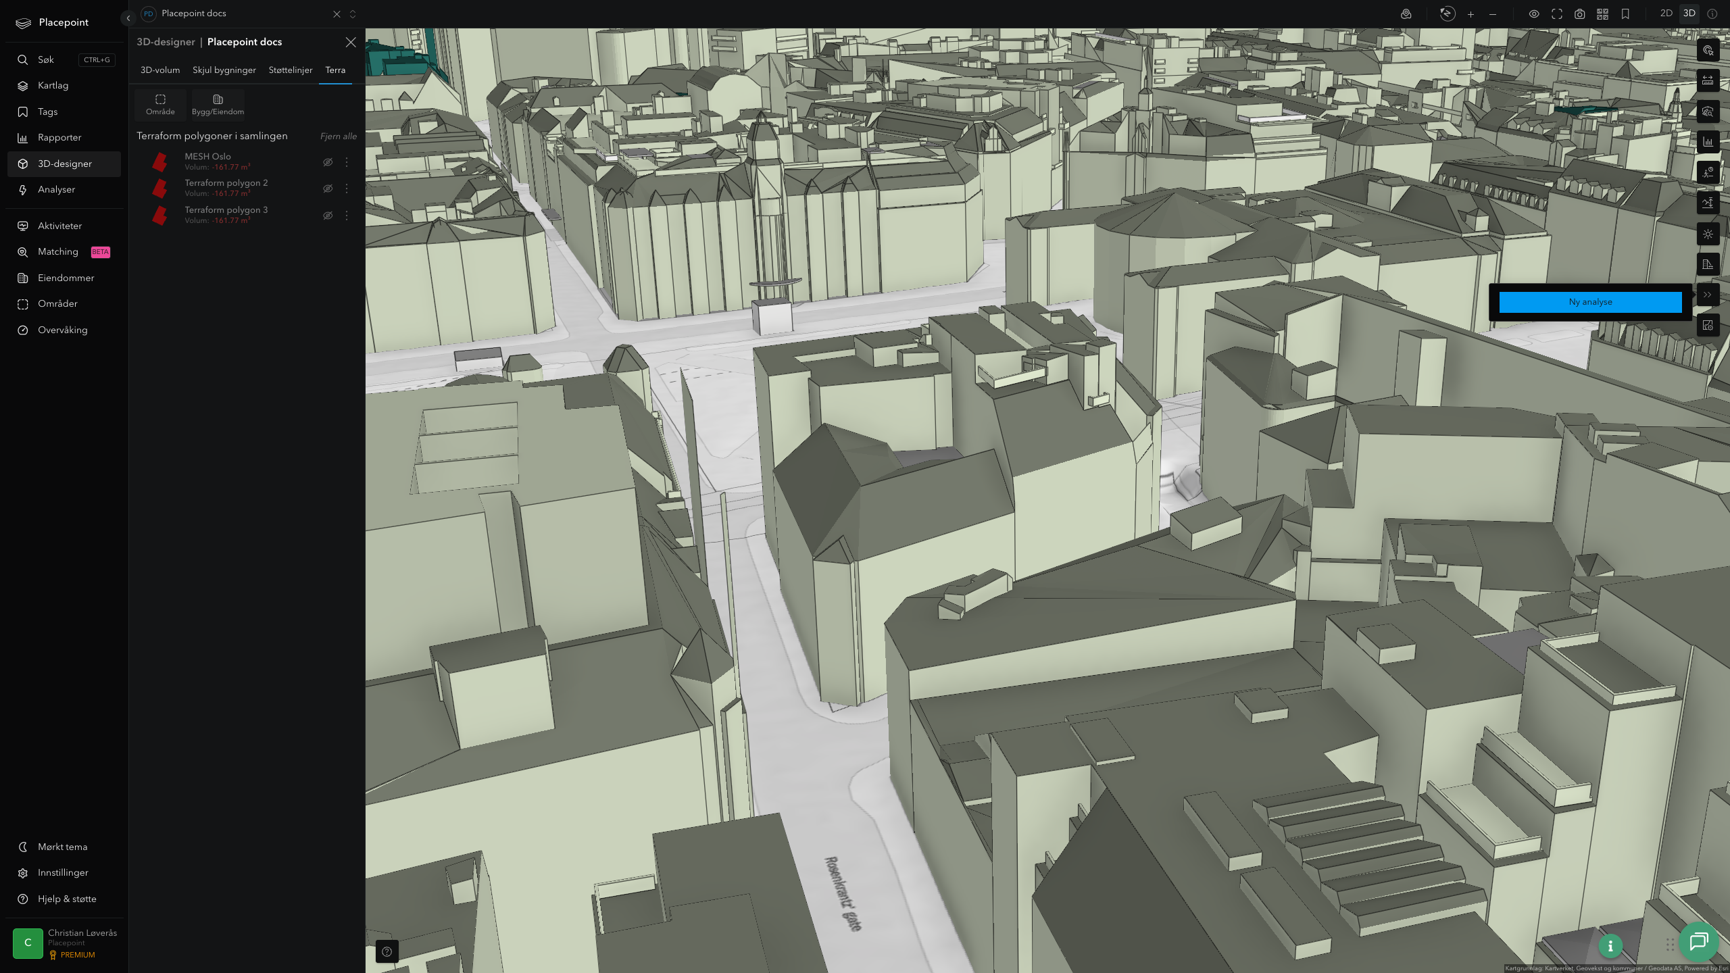Zoom in with plus button
1730x973 pixels.
pyautogui.click(x=1470, y=14)
